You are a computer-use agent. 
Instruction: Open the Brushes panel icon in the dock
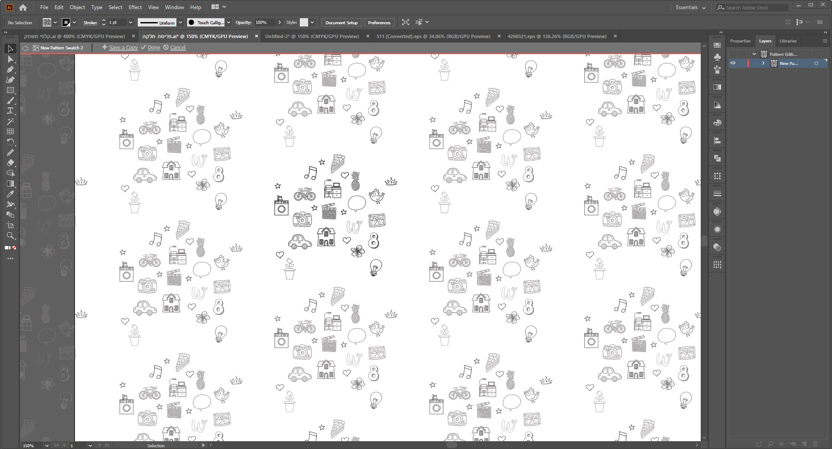tap(717, 69)
